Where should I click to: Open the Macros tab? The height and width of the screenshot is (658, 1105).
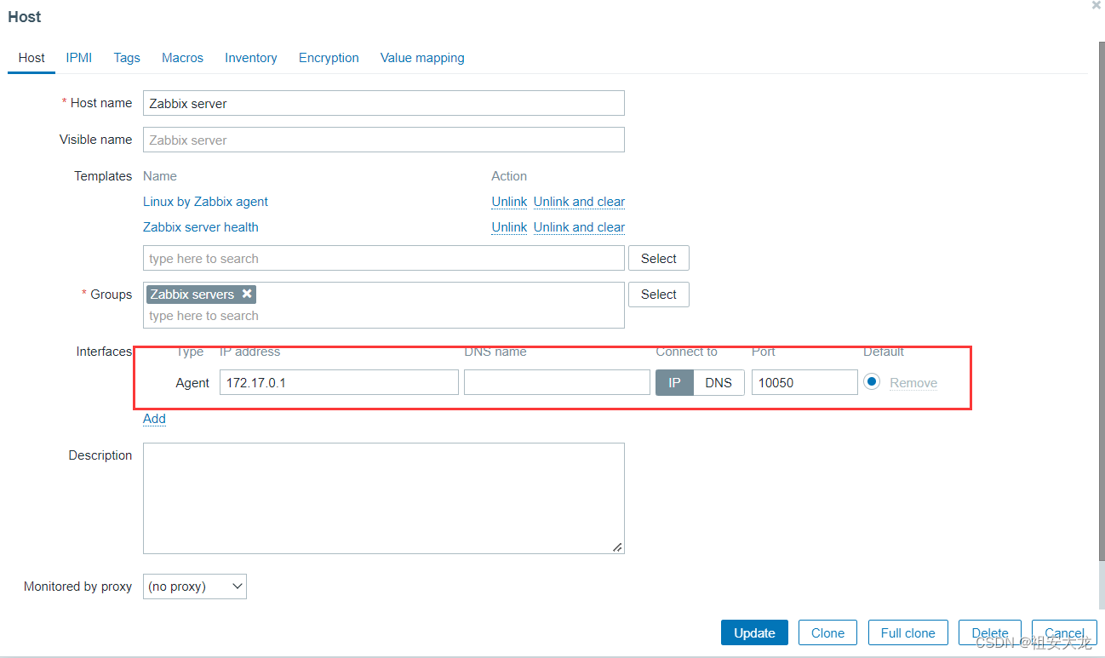(x=183, y=58)
